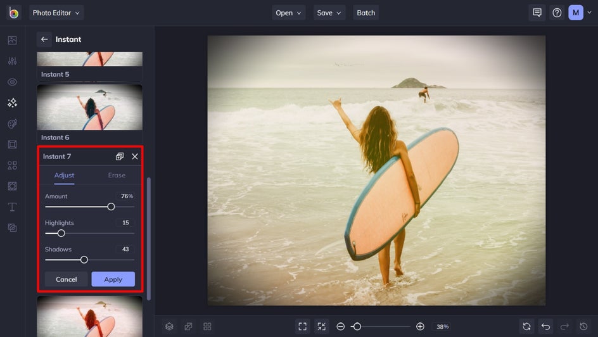Open the Frames sidebar icon
Screen dimensions: 598x337
[x=12, y=144]
